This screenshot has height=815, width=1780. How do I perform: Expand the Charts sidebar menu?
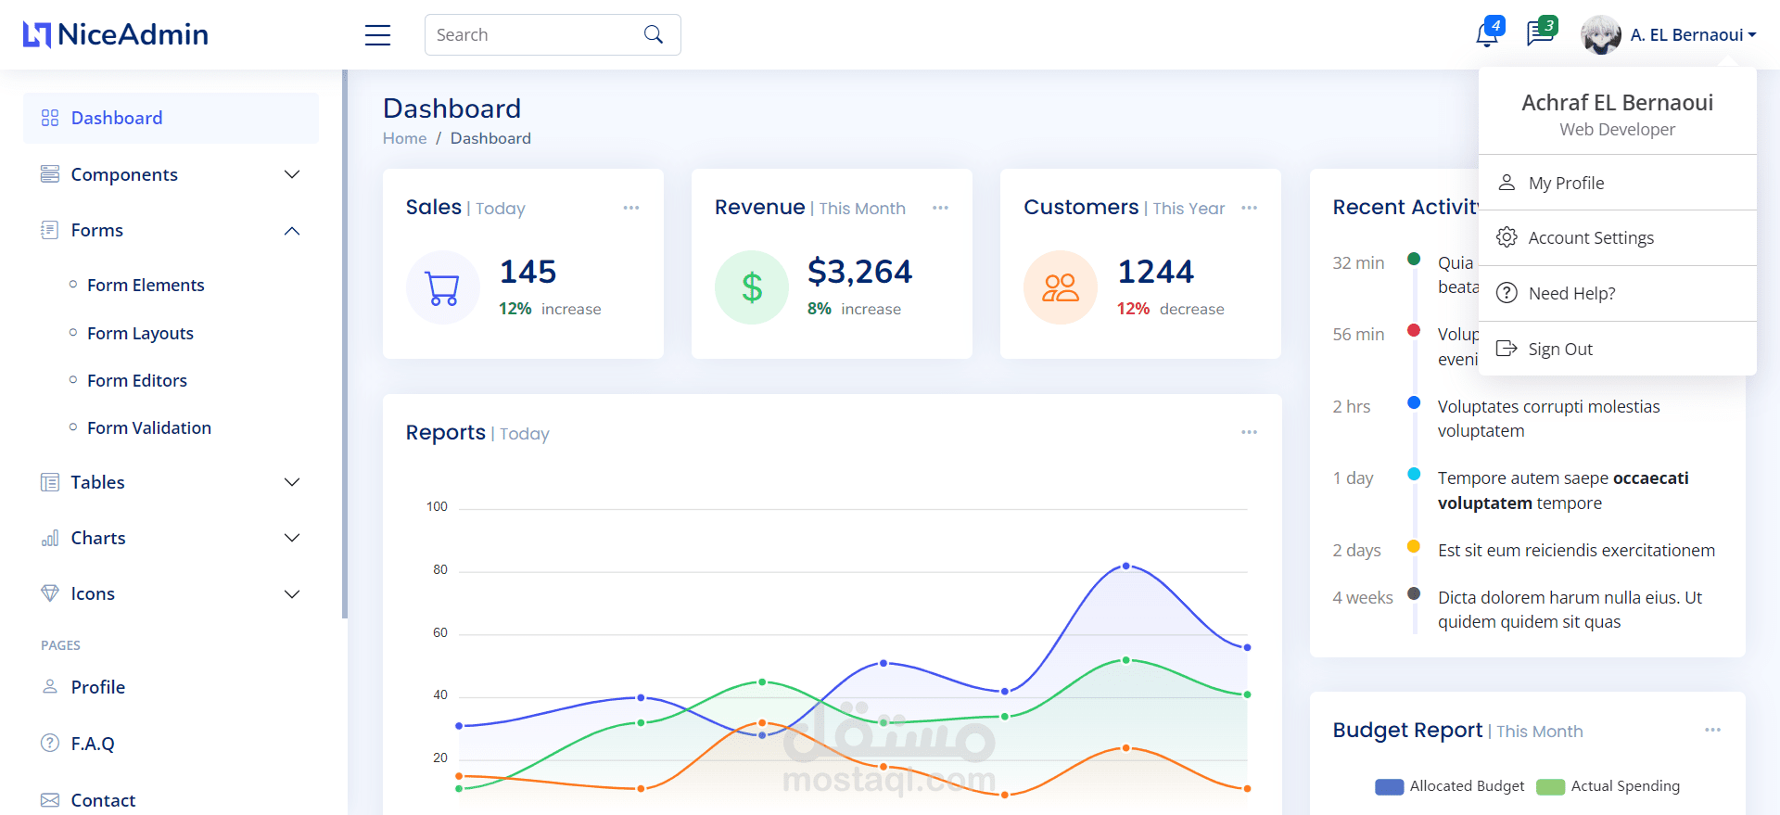point(171,538)
